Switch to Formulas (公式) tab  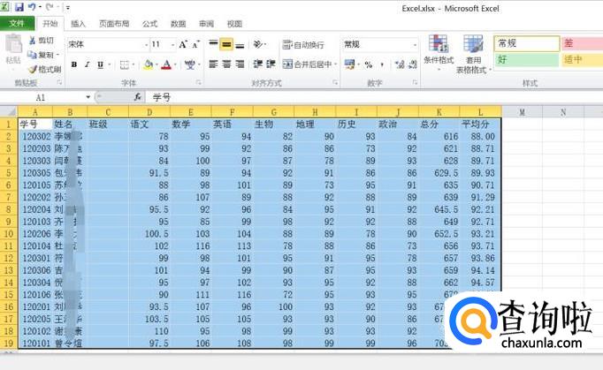149,24
